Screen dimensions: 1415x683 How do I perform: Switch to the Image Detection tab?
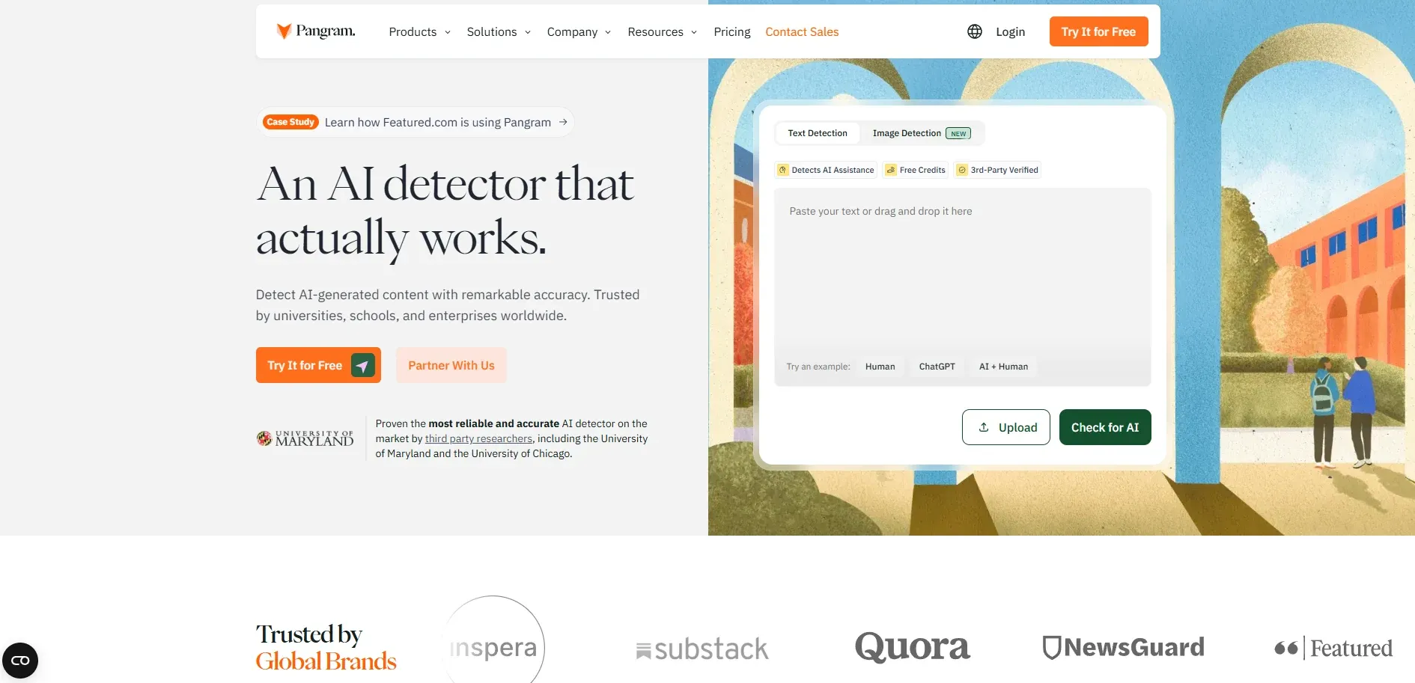[921, 133]
